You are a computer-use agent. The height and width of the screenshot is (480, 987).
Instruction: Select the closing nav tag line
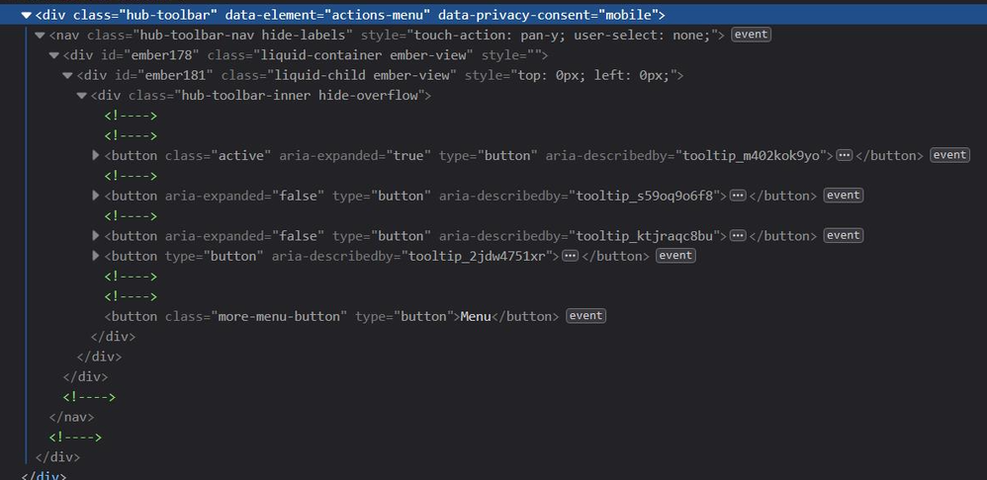[x=72, y=417]
